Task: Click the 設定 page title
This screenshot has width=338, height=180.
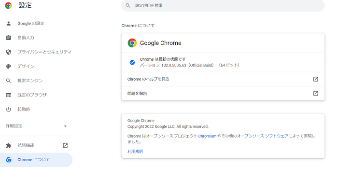Action: [x=25, y=5]
